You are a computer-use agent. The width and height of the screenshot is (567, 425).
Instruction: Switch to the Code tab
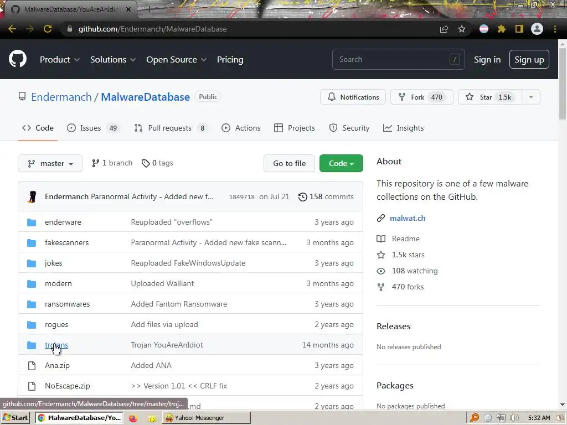pos(38,128)
